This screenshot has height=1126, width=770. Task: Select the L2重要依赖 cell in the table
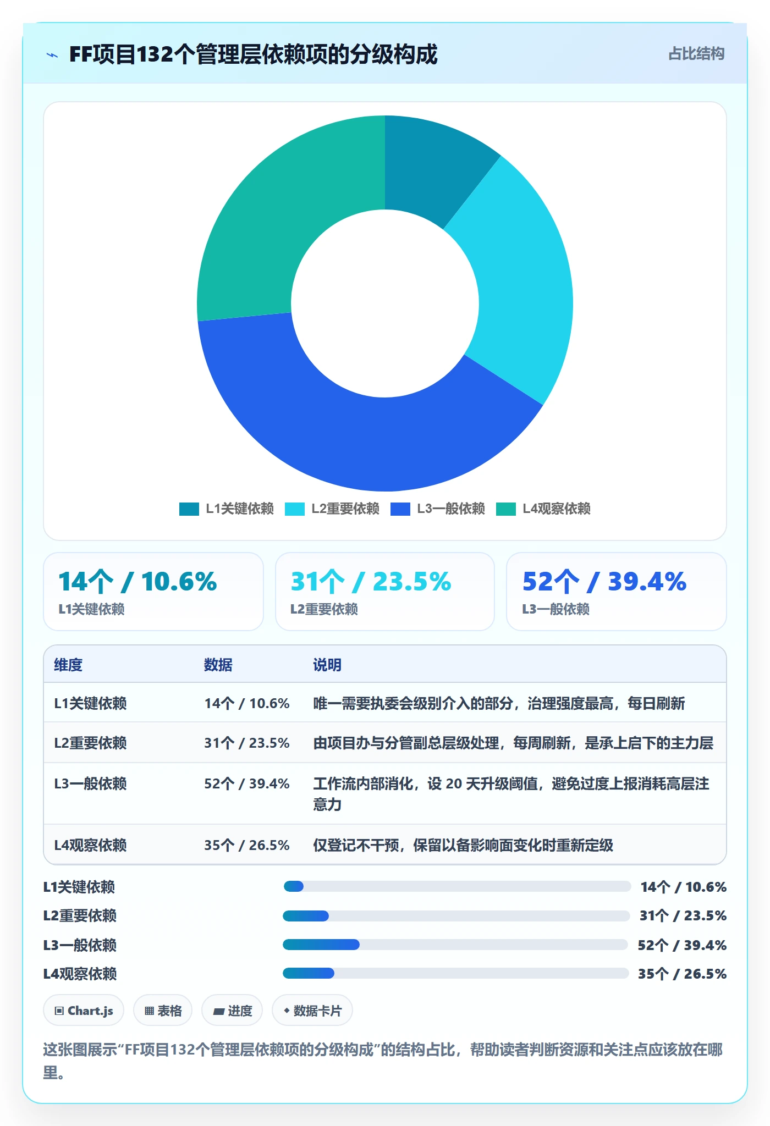pyautogui.click(x=90, y=743)
